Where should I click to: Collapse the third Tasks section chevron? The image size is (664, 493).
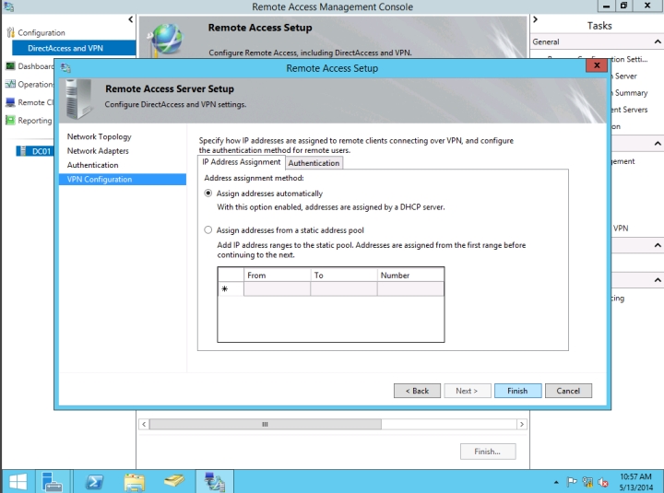(x=658, y=245)
